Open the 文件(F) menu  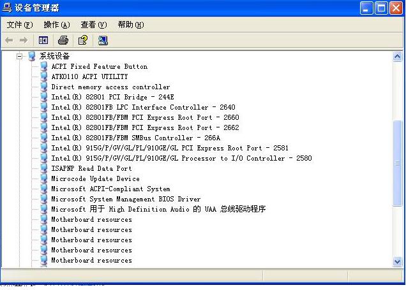coord(20,25)
